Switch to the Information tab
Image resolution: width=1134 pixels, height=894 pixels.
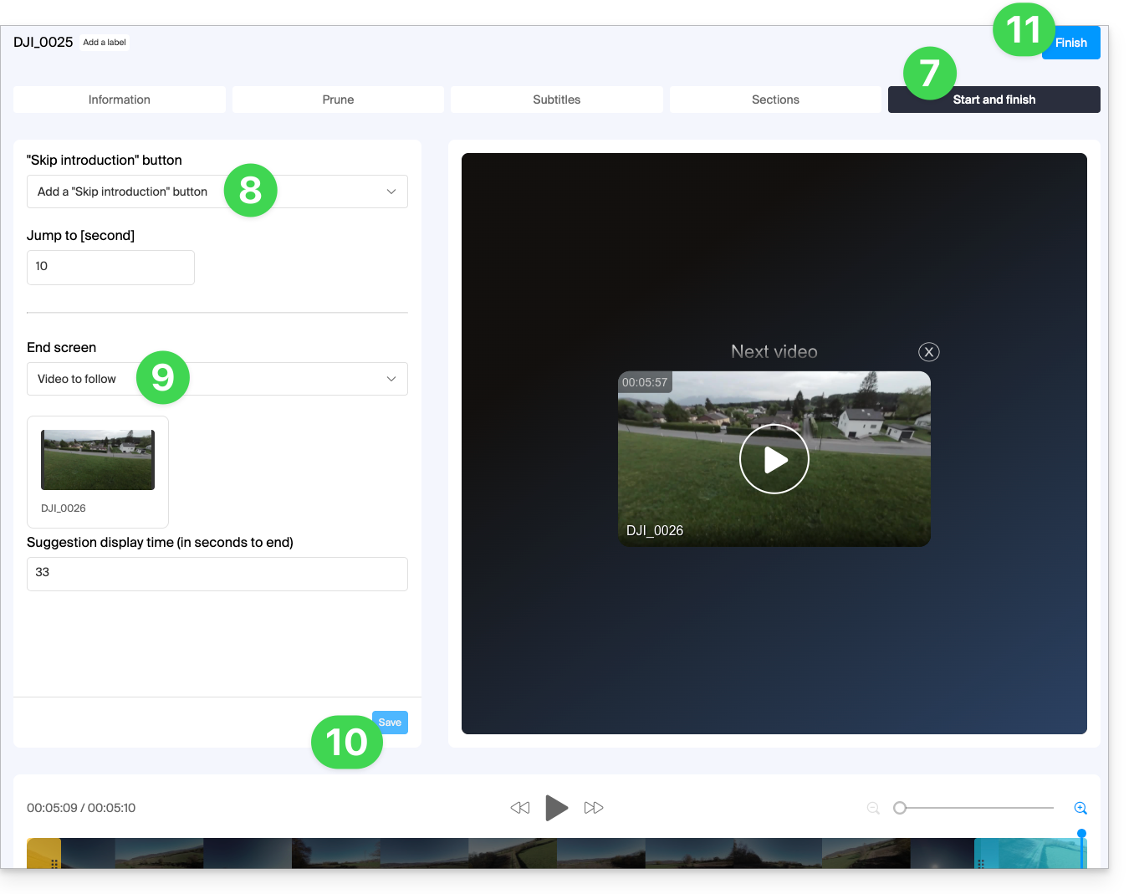pyautogui.click(x=120, y=100)
